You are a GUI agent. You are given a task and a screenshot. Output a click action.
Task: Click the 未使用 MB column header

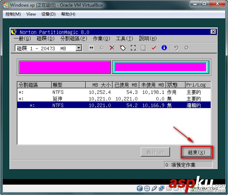click(x=153, y=85)
